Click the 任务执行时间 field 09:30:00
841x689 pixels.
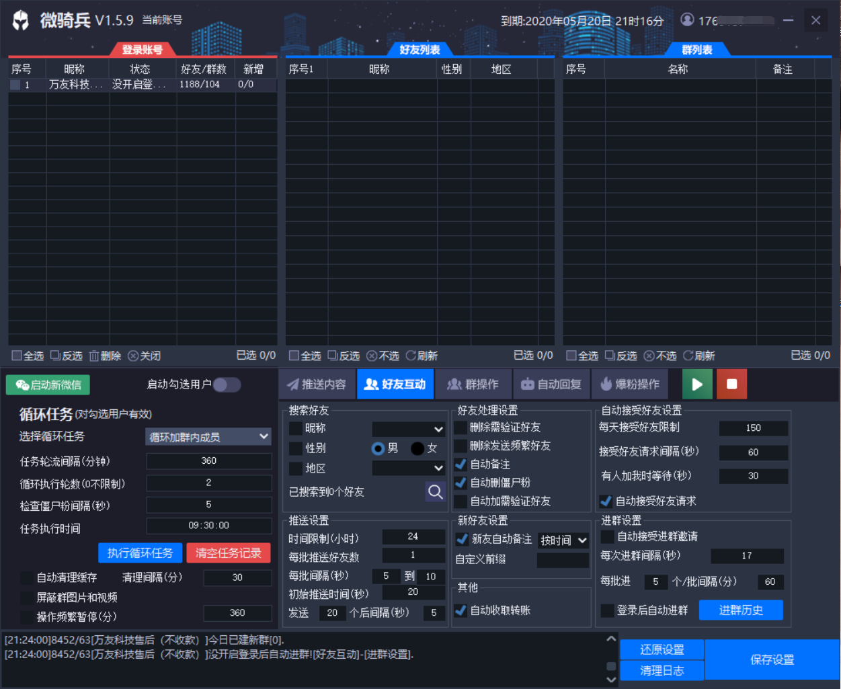(x=209, y=526)
